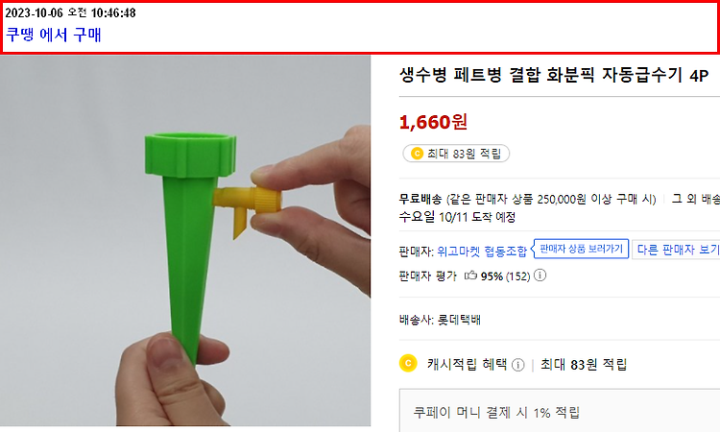Click the large yellow coin icon before 캐시적립 혜택

tap(408, 363)
